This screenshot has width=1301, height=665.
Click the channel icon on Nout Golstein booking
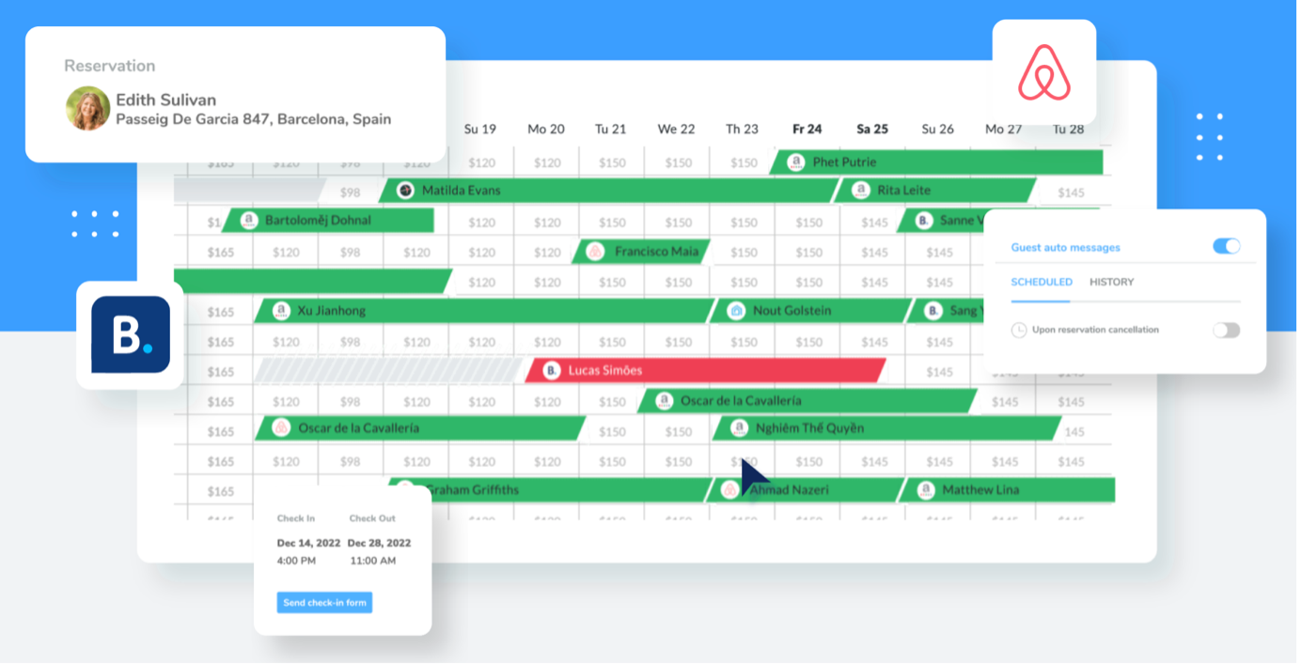point(736,311)
